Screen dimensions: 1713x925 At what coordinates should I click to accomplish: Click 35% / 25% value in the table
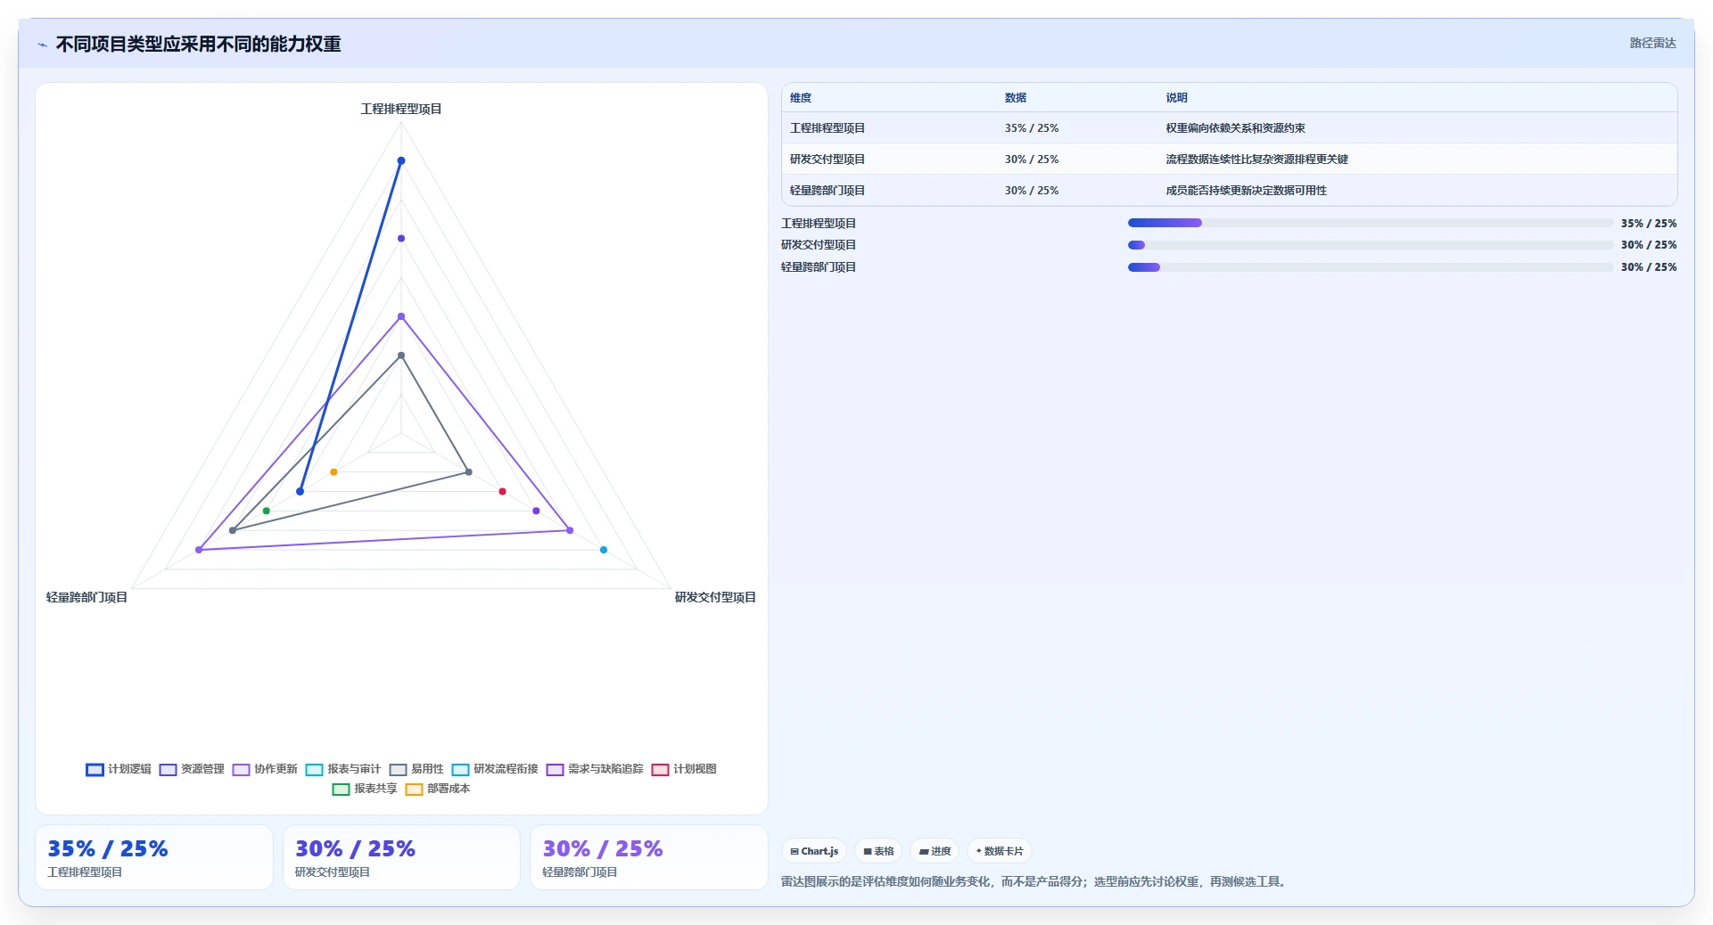(1032, 128)
